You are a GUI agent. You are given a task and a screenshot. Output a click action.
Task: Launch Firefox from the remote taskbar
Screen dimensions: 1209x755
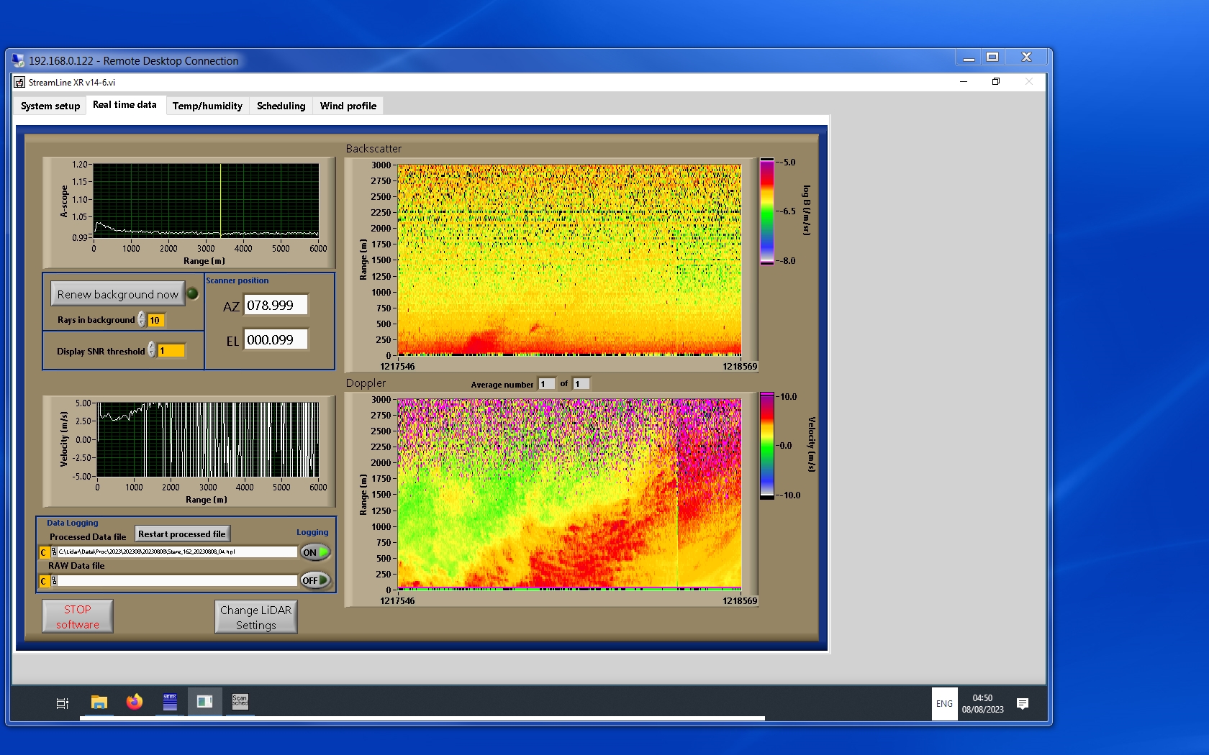coord(135,702)
